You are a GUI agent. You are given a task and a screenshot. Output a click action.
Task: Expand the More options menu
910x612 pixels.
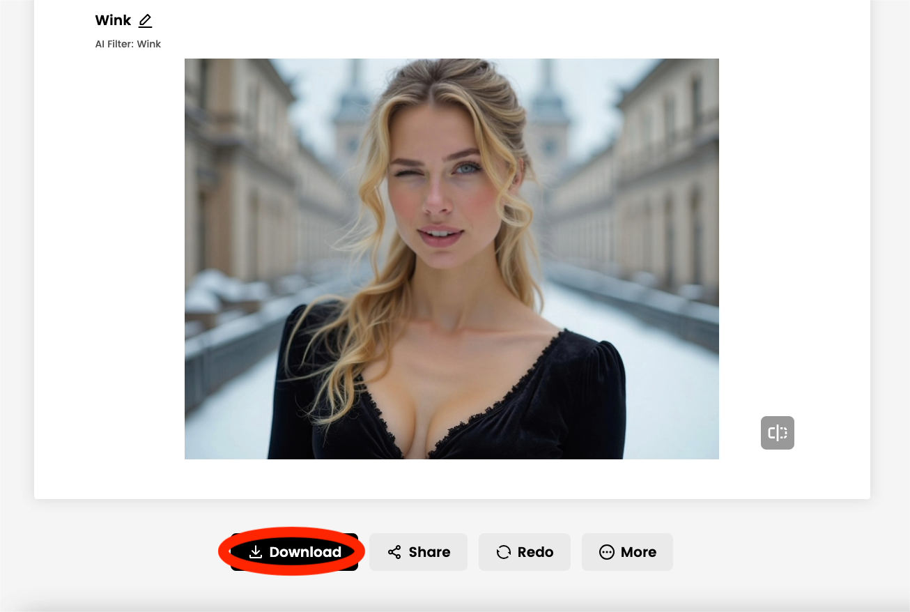[x=627, y=552]
